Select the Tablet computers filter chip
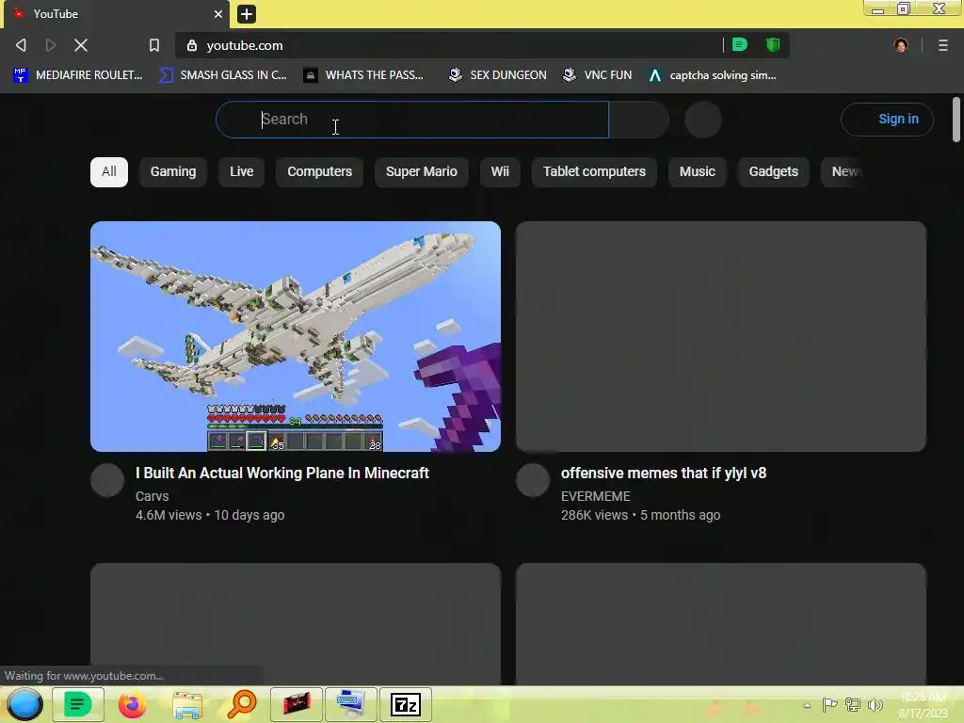This screenshot has width=964, height=723. pyautogui.click(x=595, y=171)
